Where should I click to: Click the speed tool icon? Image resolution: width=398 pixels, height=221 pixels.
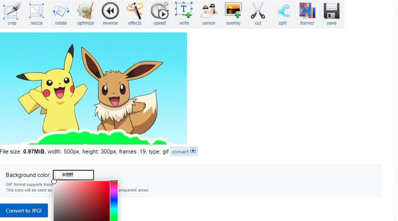pos(159,14)
